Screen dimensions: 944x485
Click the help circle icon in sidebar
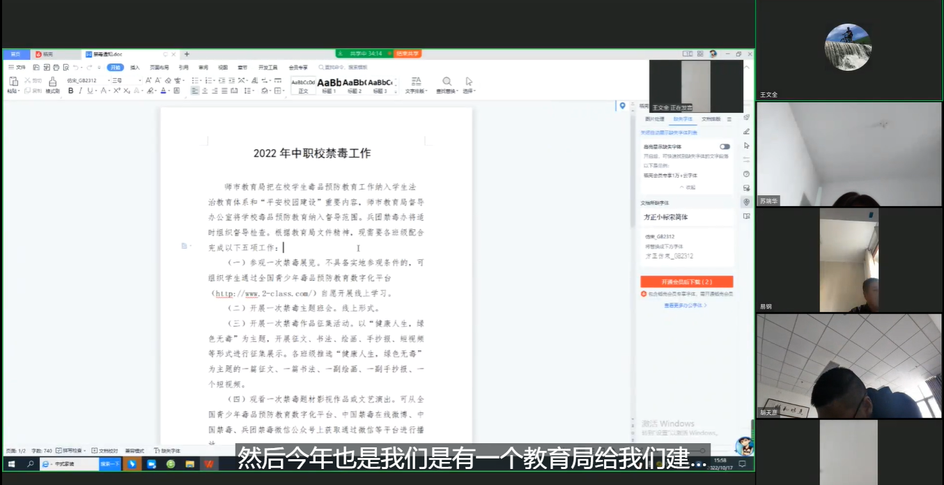coord(746,174)
